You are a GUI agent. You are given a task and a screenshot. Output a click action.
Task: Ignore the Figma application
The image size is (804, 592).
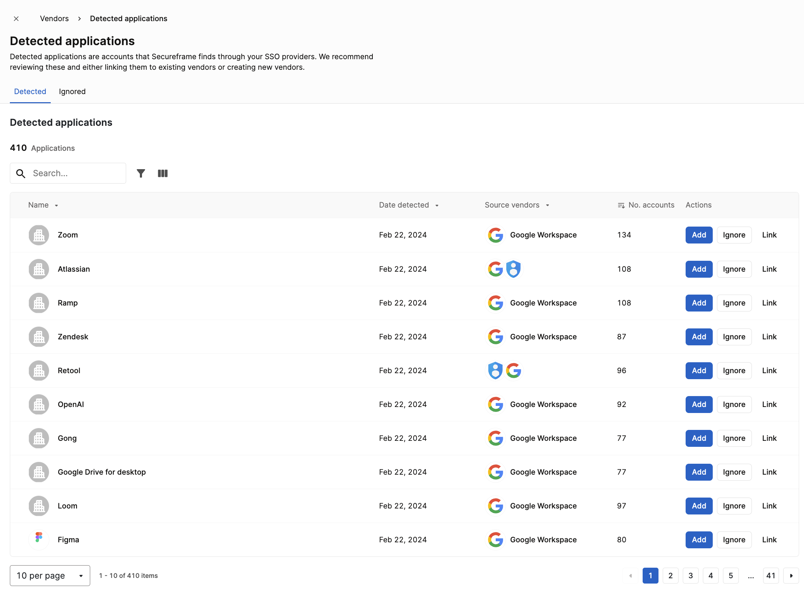pos(734,540)
